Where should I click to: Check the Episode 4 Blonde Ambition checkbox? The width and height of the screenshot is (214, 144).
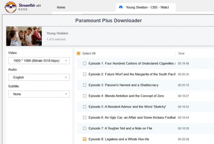(85, 96)
